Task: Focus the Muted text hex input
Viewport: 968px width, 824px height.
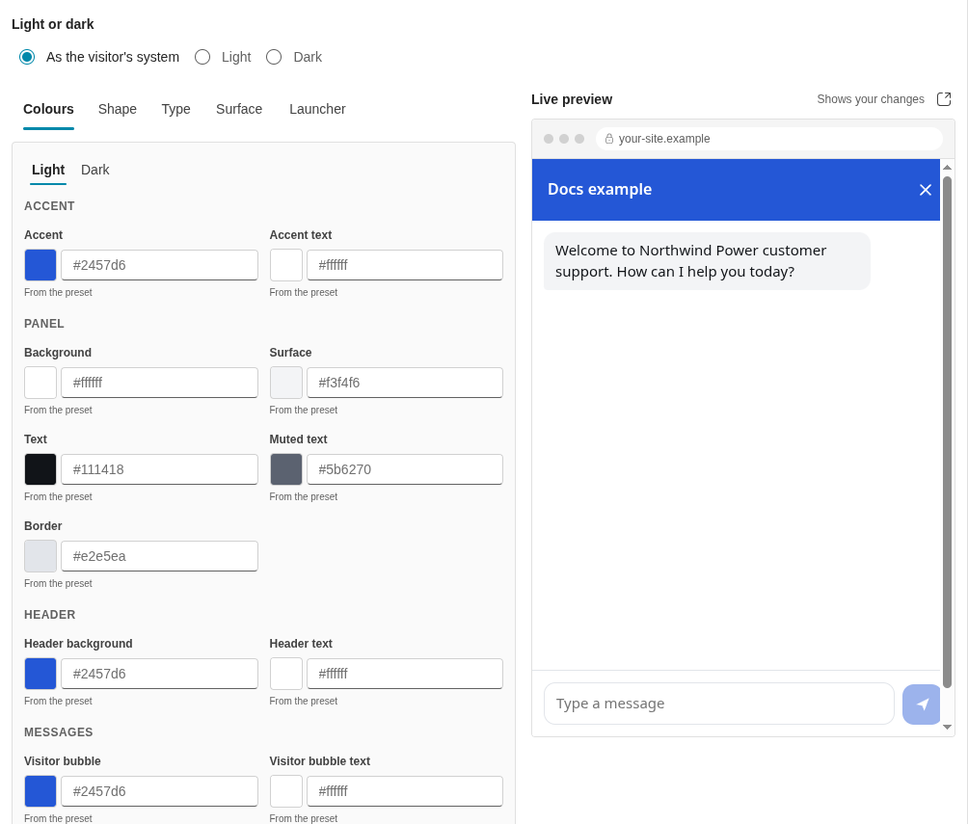Action: click(405, 469)
